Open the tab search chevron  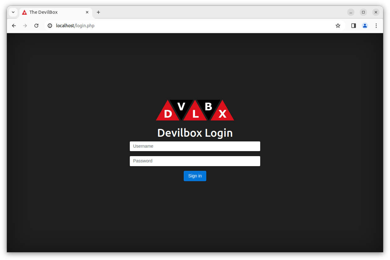13,12
